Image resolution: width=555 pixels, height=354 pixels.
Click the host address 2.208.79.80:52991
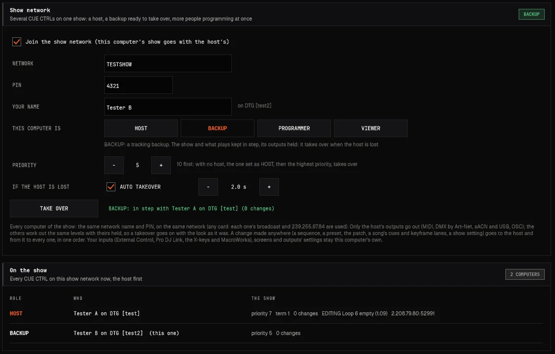point(413,313)
